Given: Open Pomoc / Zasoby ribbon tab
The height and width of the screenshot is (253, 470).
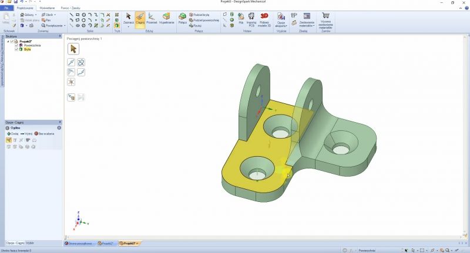Looking at the screenshot, I should tap(70, 8).
